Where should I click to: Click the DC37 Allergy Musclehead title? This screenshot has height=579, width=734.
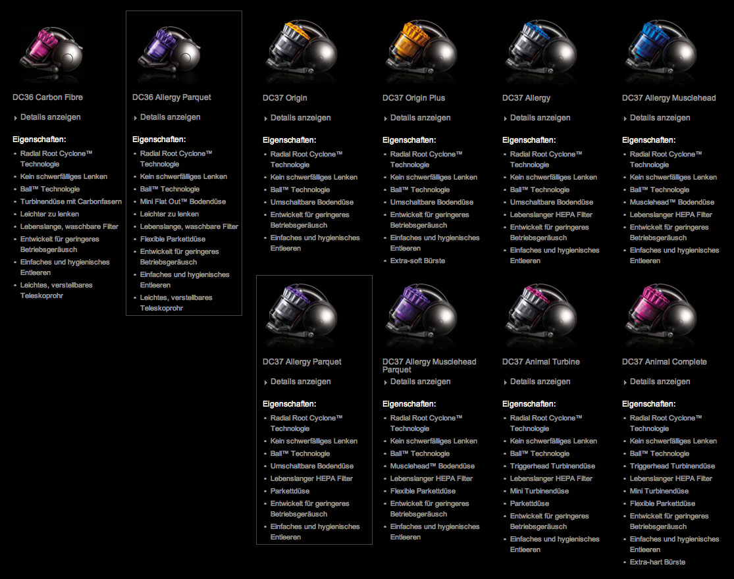click(669, 98)
